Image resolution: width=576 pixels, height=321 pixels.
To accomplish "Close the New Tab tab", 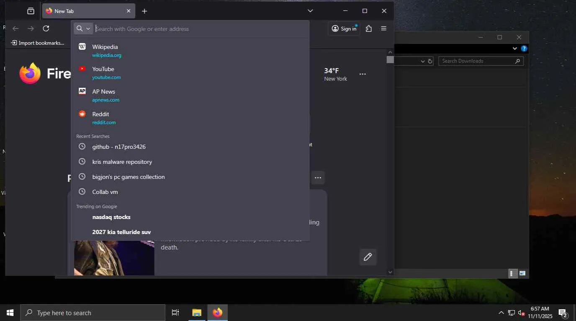I will [129, 11].
